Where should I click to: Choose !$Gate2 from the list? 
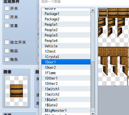pos(66,105)
